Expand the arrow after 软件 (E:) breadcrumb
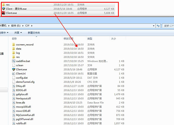The height and width of the screenshot is (125, 174). [x=23, y=26]
